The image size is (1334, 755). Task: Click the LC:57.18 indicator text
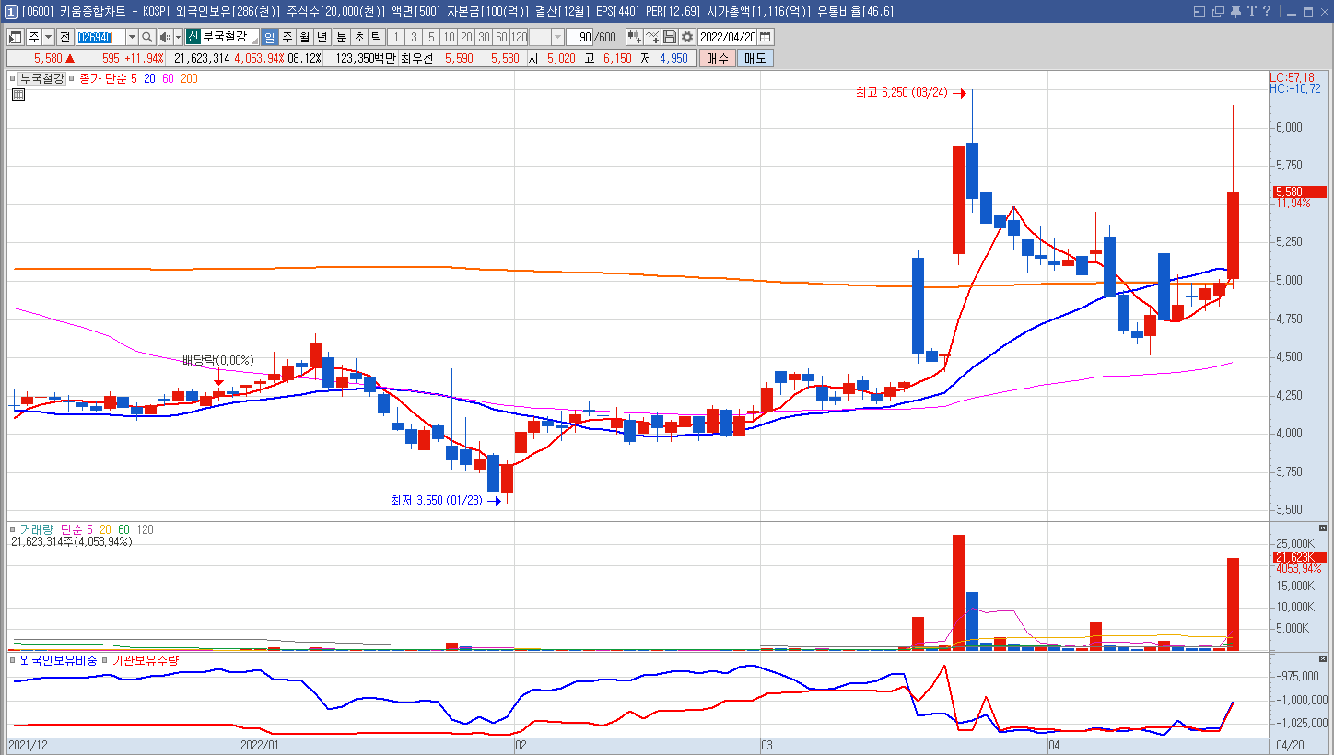[1293, 77]
